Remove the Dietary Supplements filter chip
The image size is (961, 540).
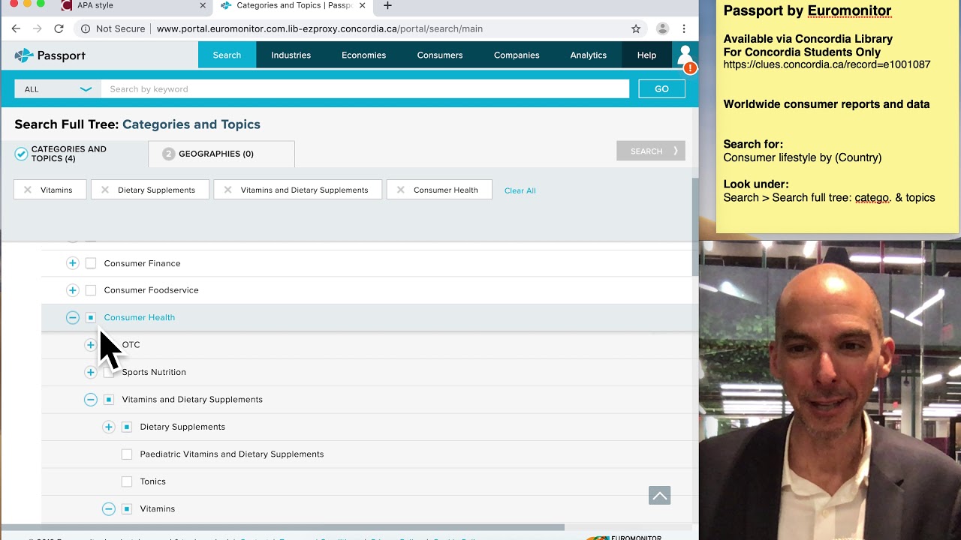(x=105, y=190)
